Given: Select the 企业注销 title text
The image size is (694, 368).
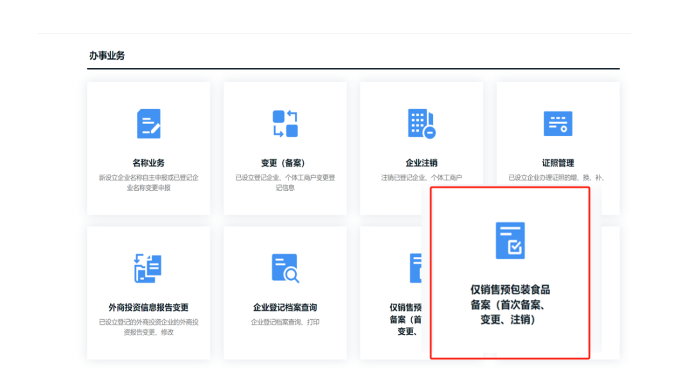Looking at the screenshot, I should click(422, 163).
